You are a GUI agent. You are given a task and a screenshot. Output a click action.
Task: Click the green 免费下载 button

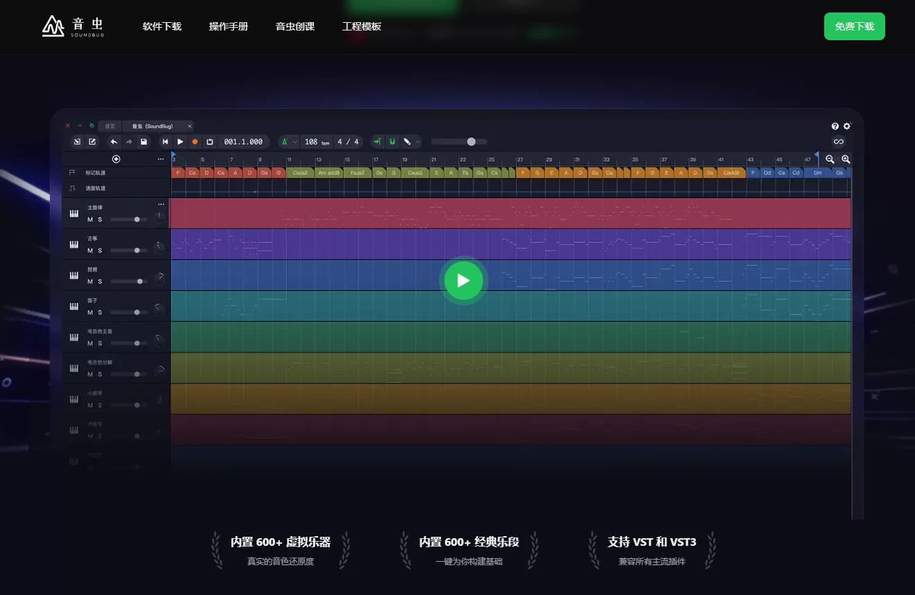click(x=854, y=26)
